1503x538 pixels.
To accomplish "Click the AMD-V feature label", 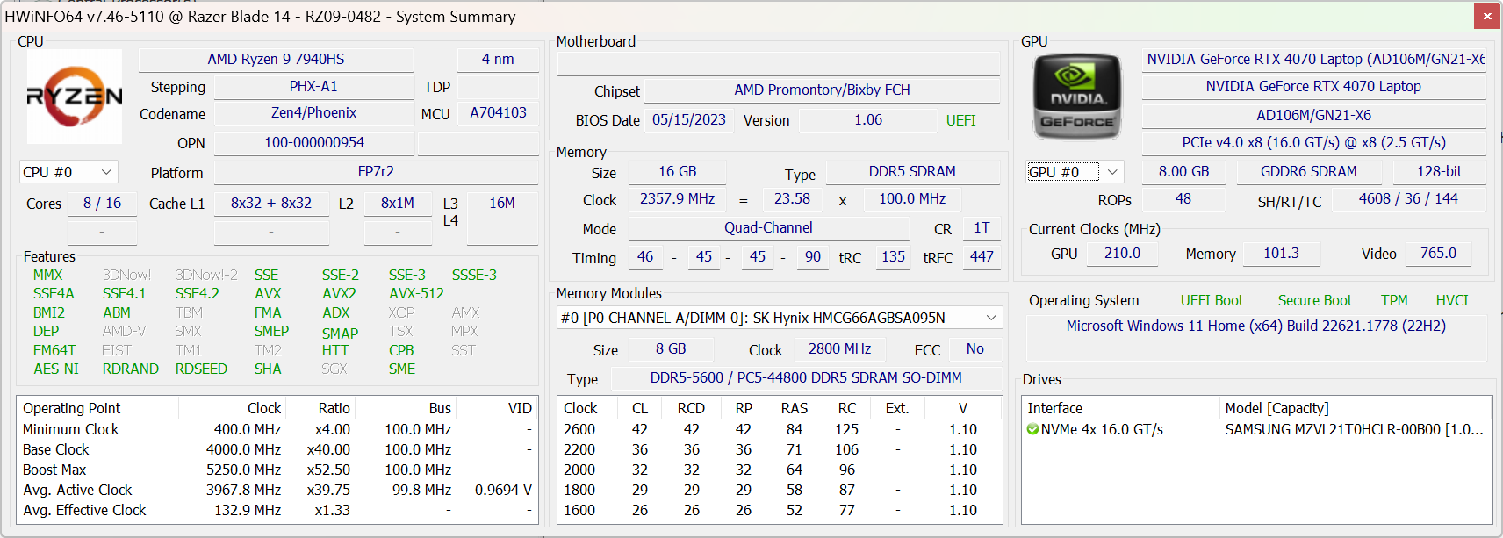I will (124, 331).
